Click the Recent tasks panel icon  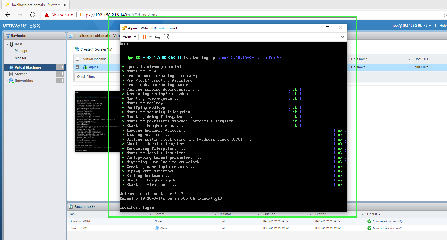coord(71,207)
